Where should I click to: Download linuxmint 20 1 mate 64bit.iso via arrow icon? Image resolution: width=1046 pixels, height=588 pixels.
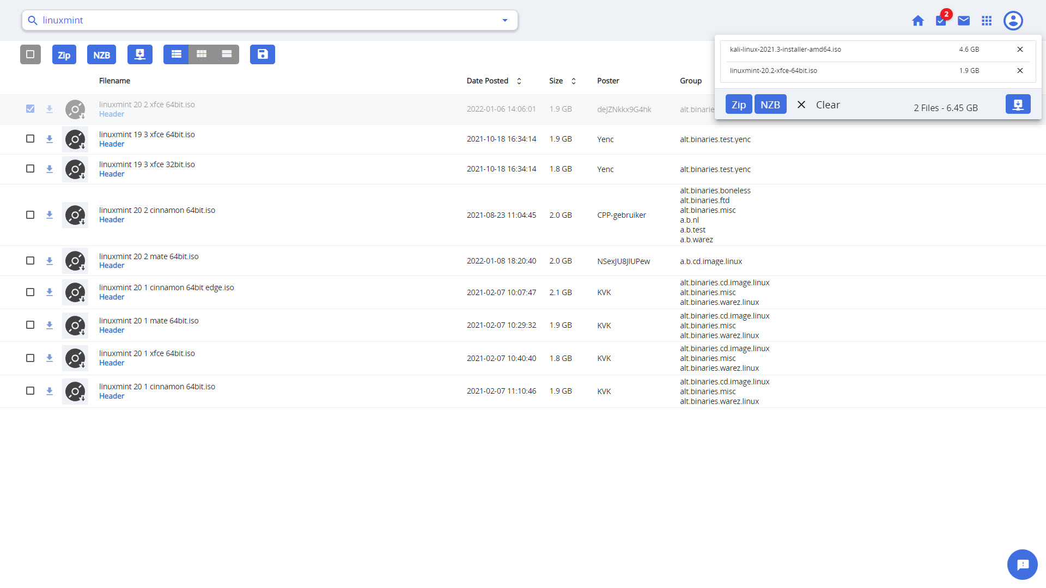pyautogui.click(x=50, y=326)
